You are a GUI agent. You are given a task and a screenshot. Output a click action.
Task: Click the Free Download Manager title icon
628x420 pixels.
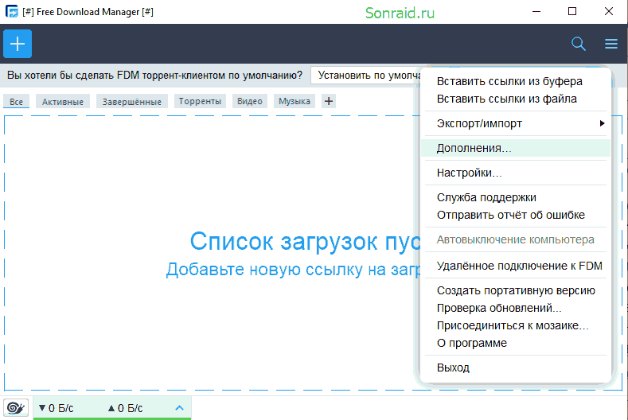tap(12, 12)
